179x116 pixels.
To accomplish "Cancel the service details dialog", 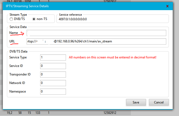I will [x=159, y=102].
